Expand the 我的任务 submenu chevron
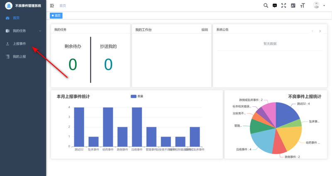 [x=40, y=31]
